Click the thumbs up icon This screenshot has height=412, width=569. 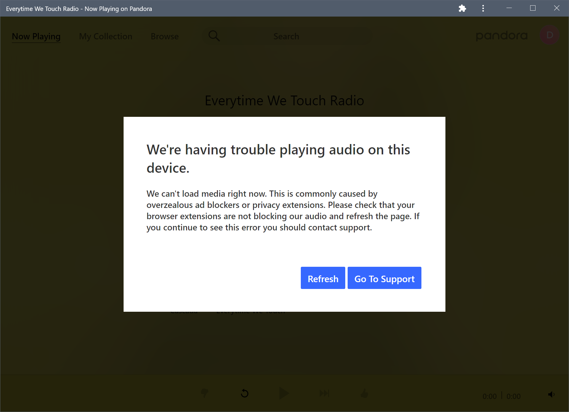click(x=365, y=393)
